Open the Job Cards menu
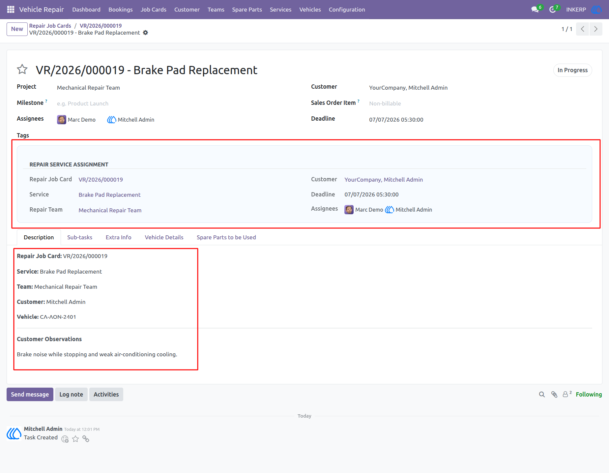Image resolution: width=609 pixels, height=473 pixels. 154,10
